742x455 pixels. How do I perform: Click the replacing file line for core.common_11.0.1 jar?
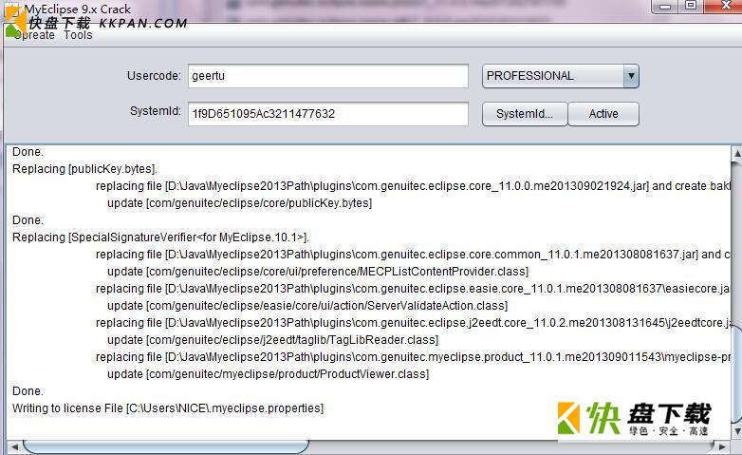pyautogui.click(x=413, y=255)
